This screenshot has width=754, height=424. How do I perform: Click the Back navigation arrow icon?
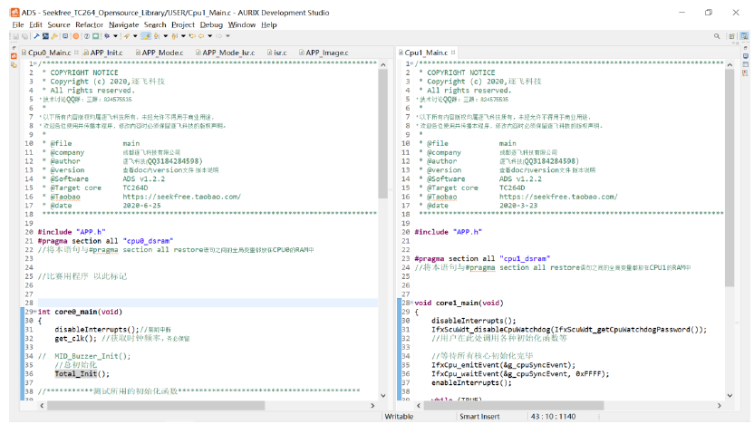coord(201,36)
